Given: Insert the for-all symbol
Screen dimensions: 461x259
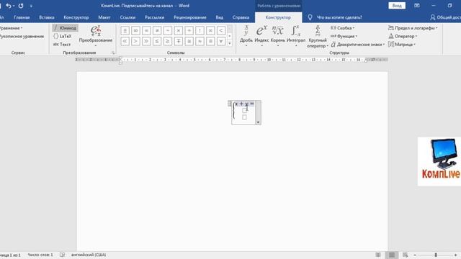Looking at the screenshot, I should tap(221, 41).
